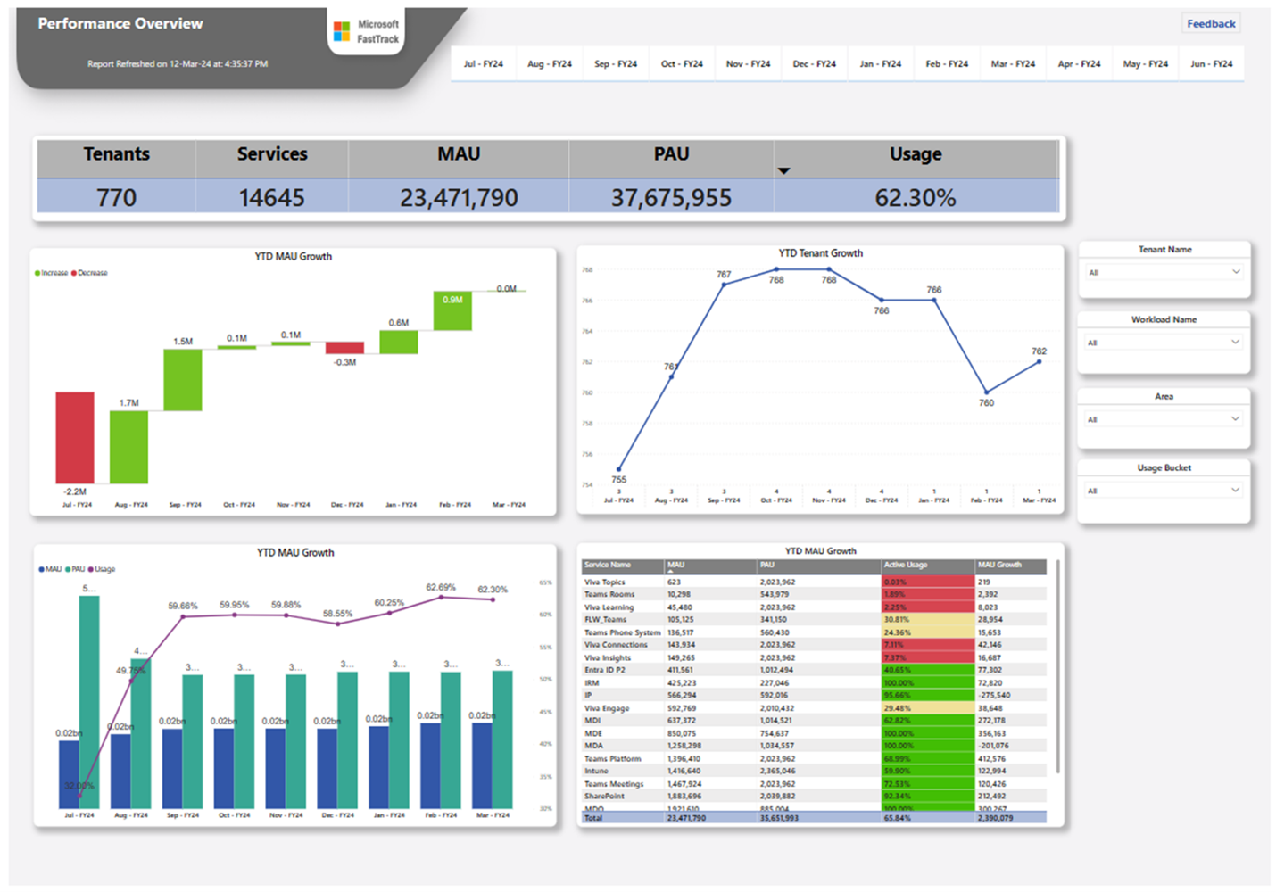The image size is (1276, 892).
Task: Select the Jun - FY24 tab
Action: click(x=1211, y=64)
